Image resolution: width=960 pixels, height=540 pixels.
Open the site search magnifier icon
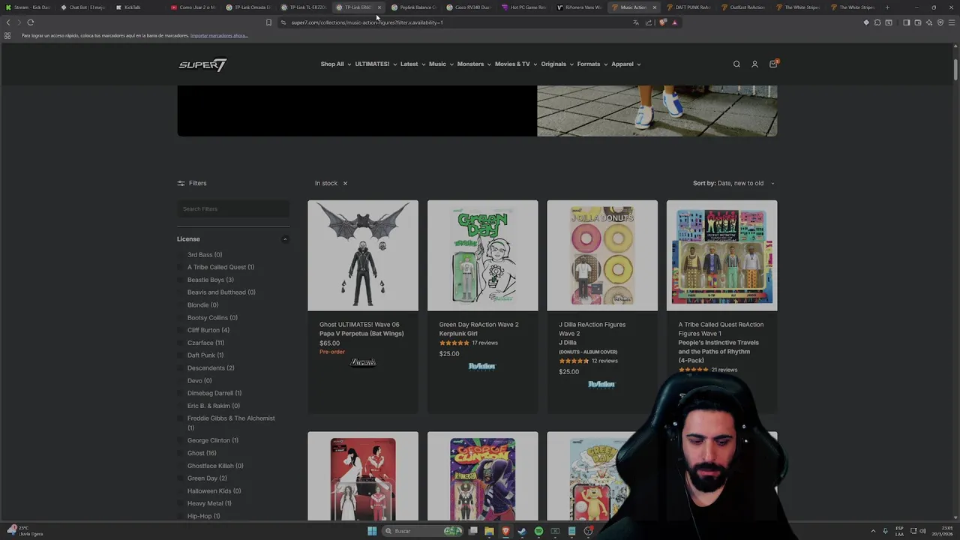[x=736, y=64]
